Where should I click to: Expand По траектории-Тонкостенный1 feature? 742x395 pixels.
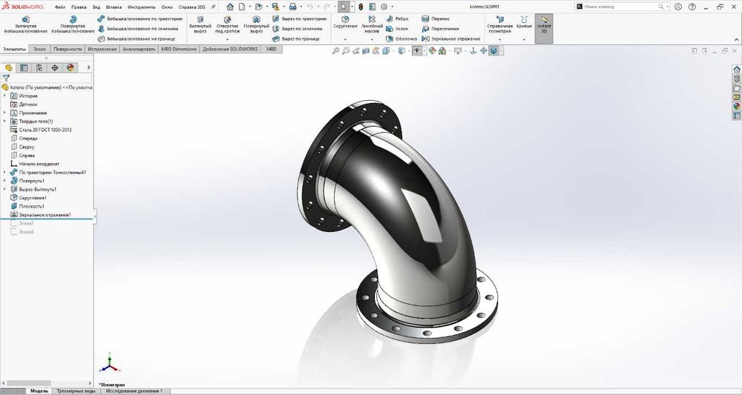pyautogui.click(x=4, y=173)
